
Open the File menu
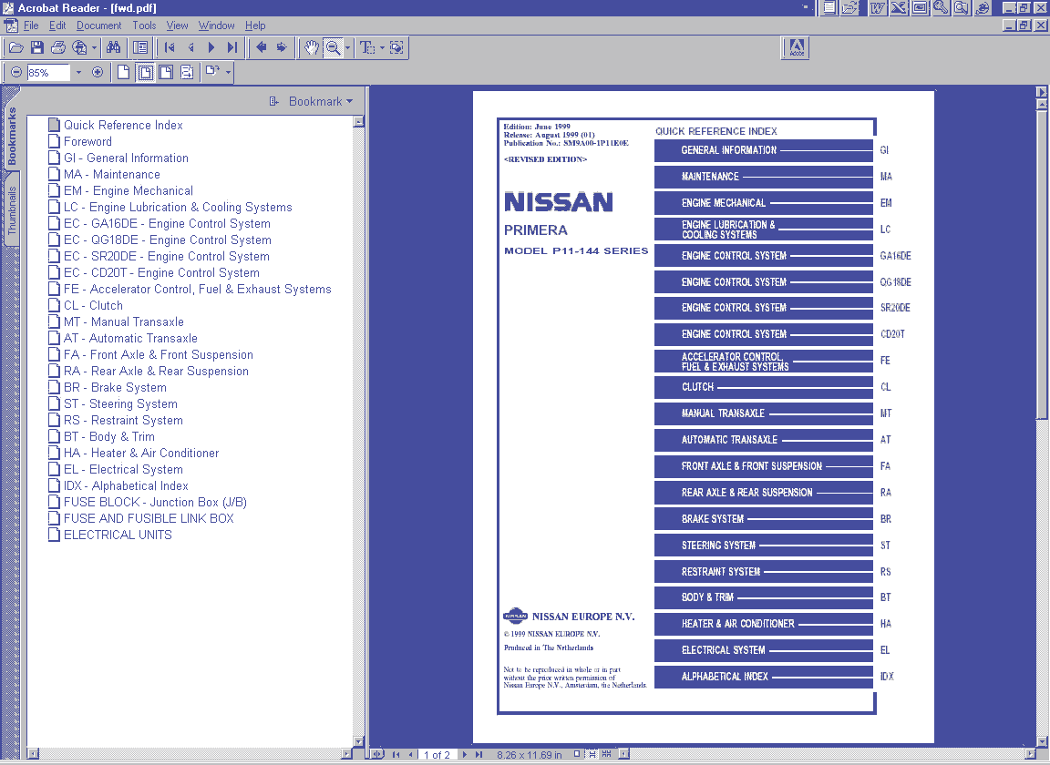(31, 25)
